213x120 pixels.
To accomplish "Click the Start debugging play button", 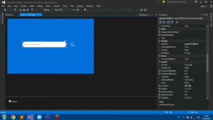I will click(x=74, y=10).
